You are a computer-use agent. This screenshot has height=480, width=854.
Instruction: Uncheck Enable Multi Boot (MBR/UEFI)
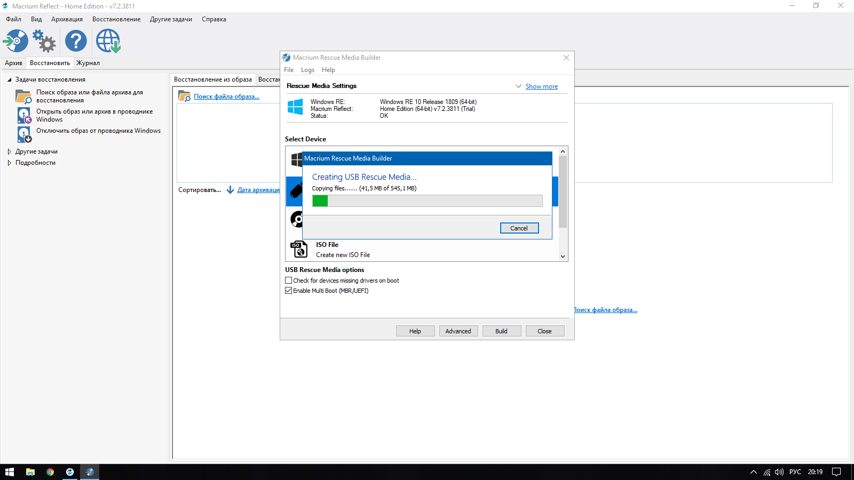(289, 291)
